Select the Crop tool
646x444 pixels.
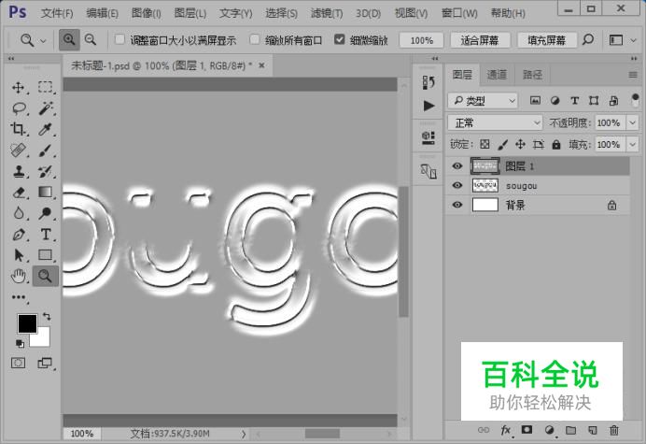pos(19,129)
